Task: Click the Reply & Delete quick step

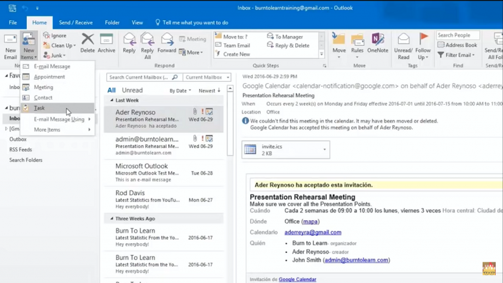Action: click(x=288, y=46)
